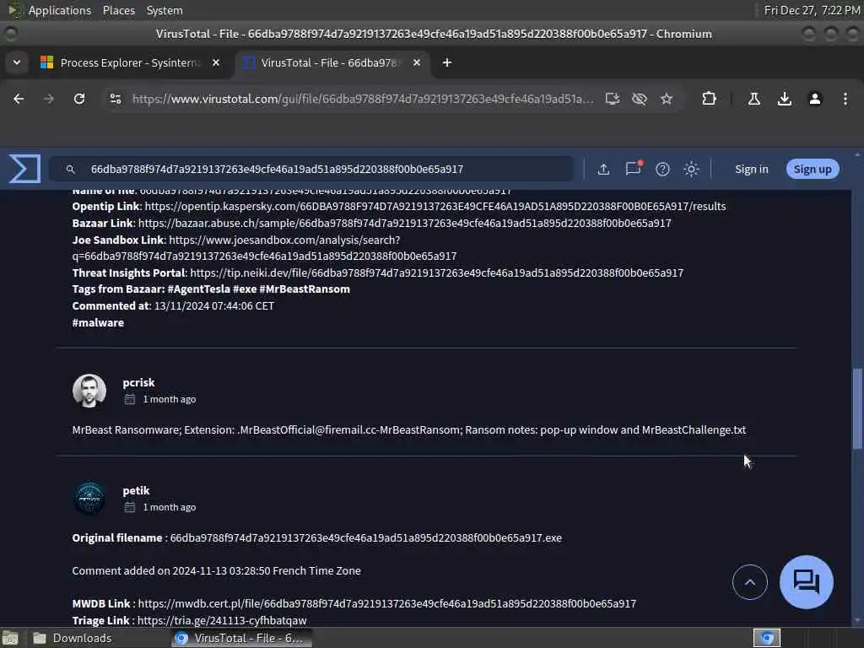Click the workspace switcher in bottom panel
Viewport: 864px width, 648px height.
[766, 638]
